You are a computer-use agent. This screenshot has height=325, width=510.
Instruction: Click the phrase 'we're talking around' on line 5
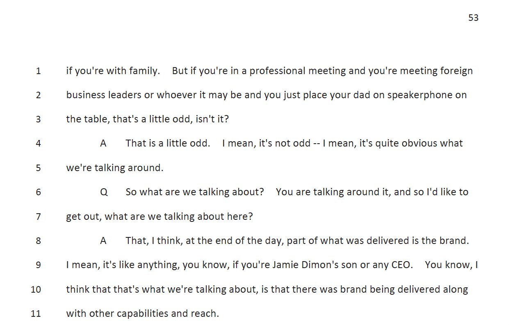pyautogui.click(x=115, y=168)
